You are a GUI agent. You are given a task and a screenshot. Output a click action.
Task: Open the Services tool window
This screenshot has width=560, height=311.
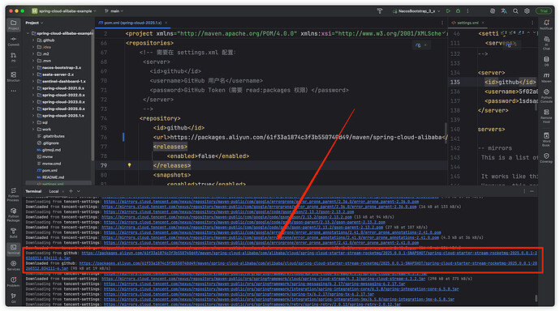(x=13, y=266)
